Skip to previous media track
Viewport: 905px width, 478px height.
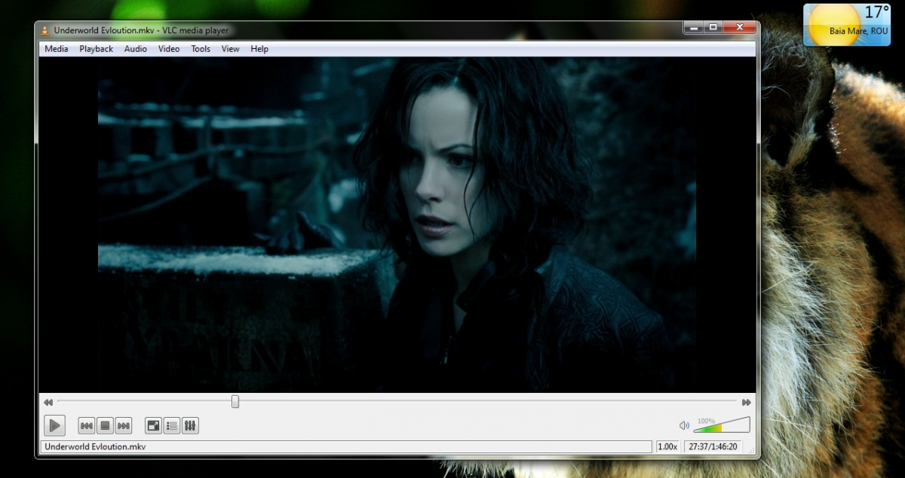click(87, 426)
